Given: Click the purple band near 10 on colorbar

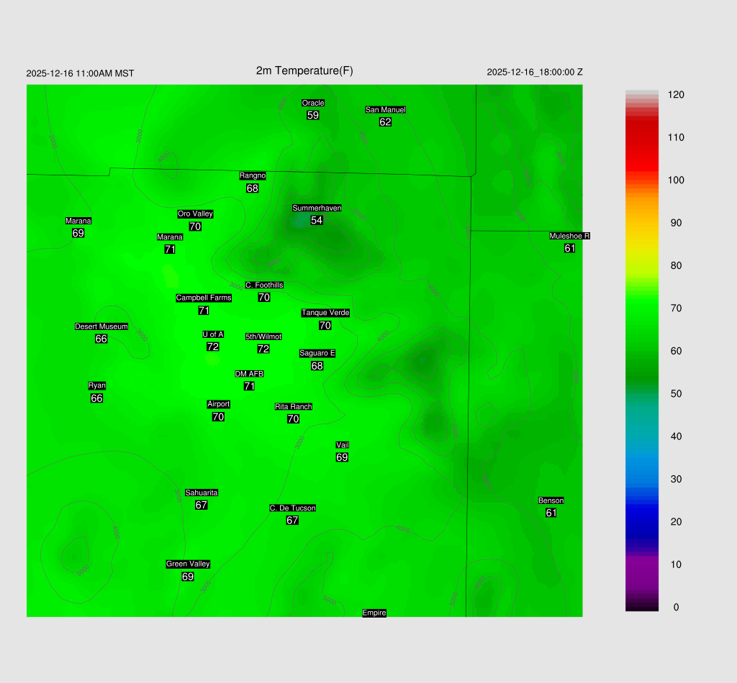Looking at the screenshot, I should pos(642,564).
